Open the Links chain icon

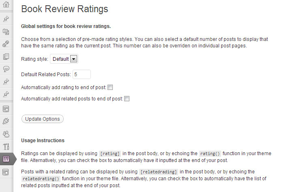6,44
